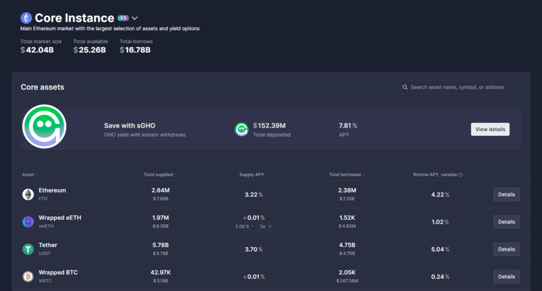Click the Wrapped eETH asset icon
The height and width of the screenshot is (291, 542).
click(28, 222)
